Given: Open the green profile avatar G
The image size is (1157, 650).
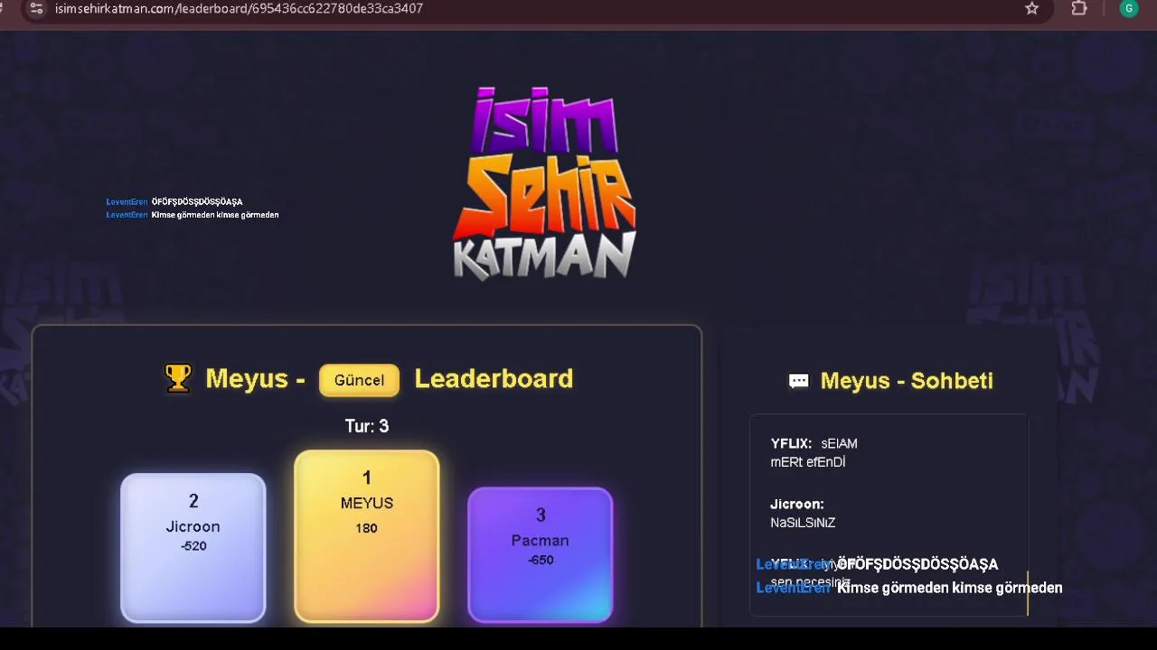Looking at the screenshot, I should (1128, 8).
